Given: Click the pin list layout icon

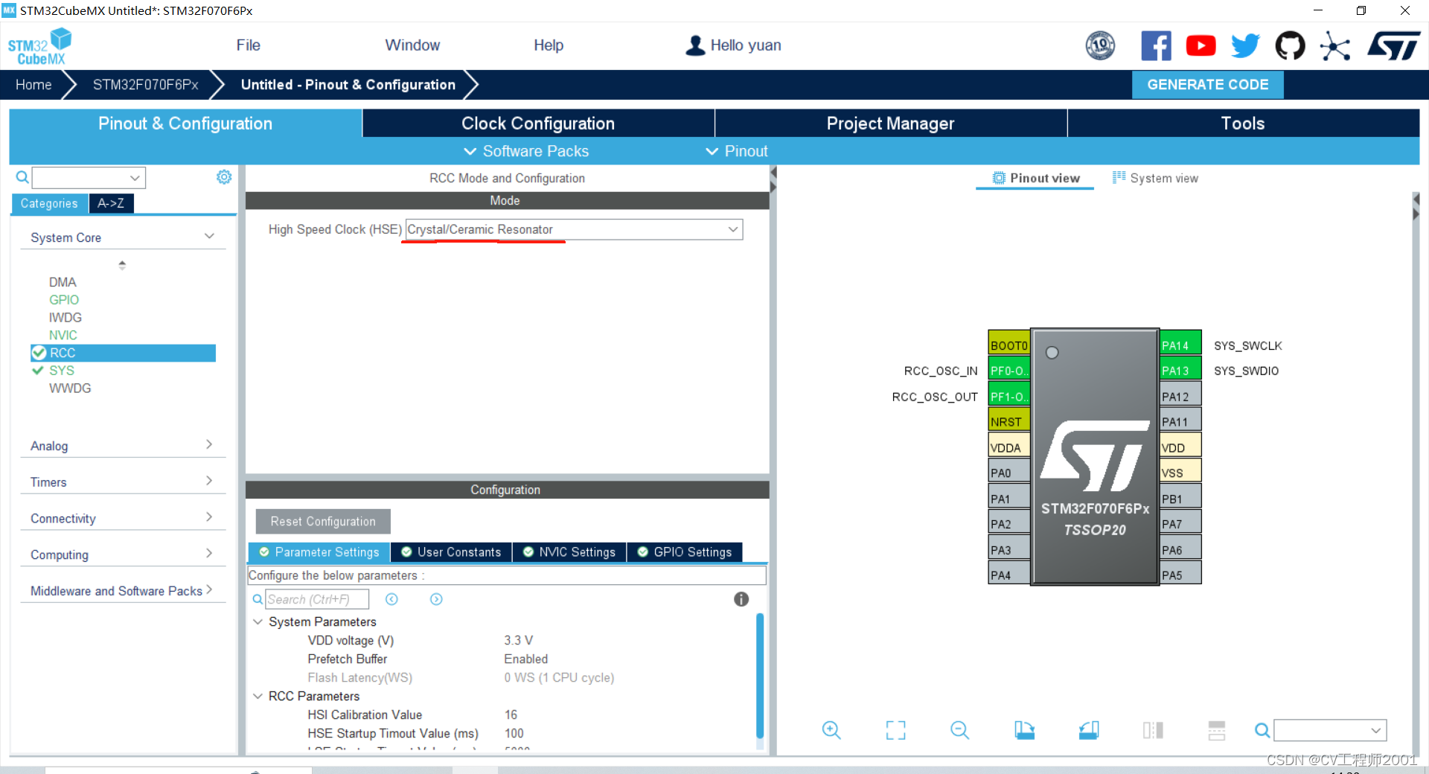Looking at the screenshot, I should click(1217, 730).
